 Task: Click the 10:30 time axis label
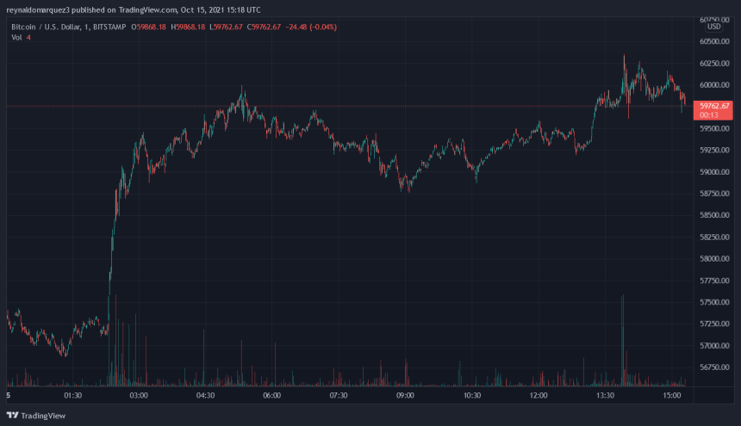coord(471,395)
